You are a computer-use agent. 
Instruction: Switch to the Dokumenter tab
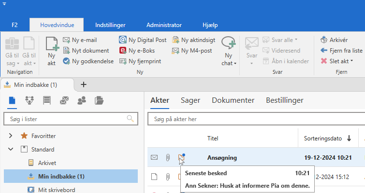pos(233,100)
